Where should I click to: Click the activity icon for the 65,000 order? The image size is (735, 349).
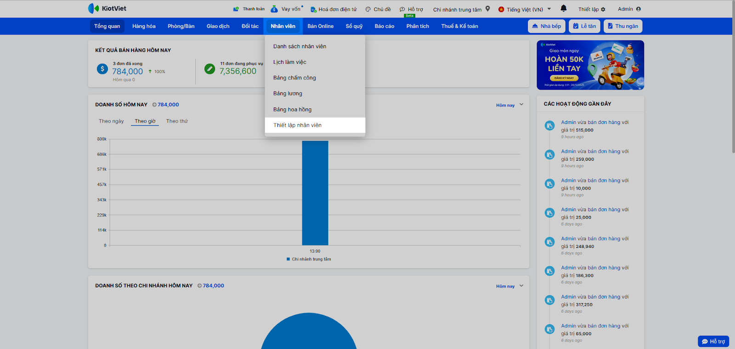549,329
